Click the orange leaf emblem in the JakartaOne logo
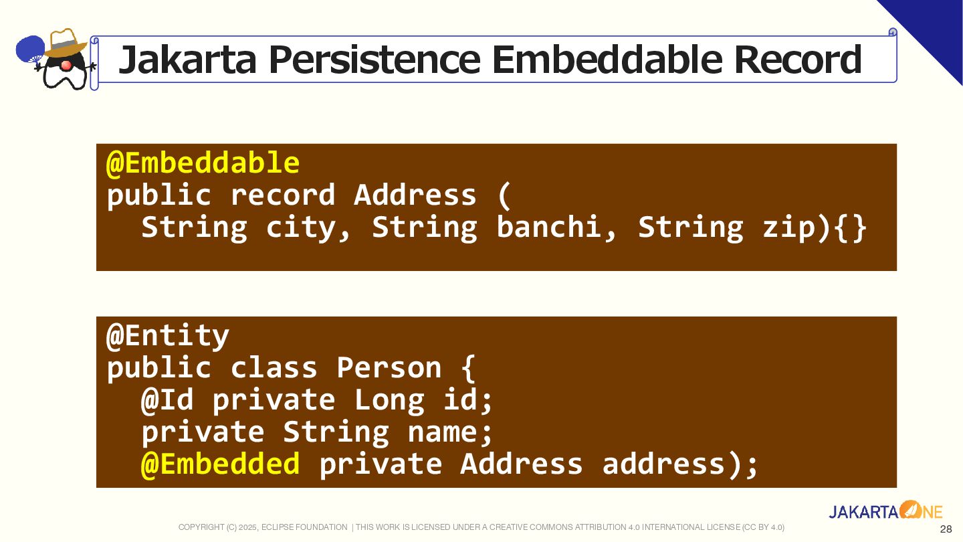The image size is (963, 542). click(910, 511)
